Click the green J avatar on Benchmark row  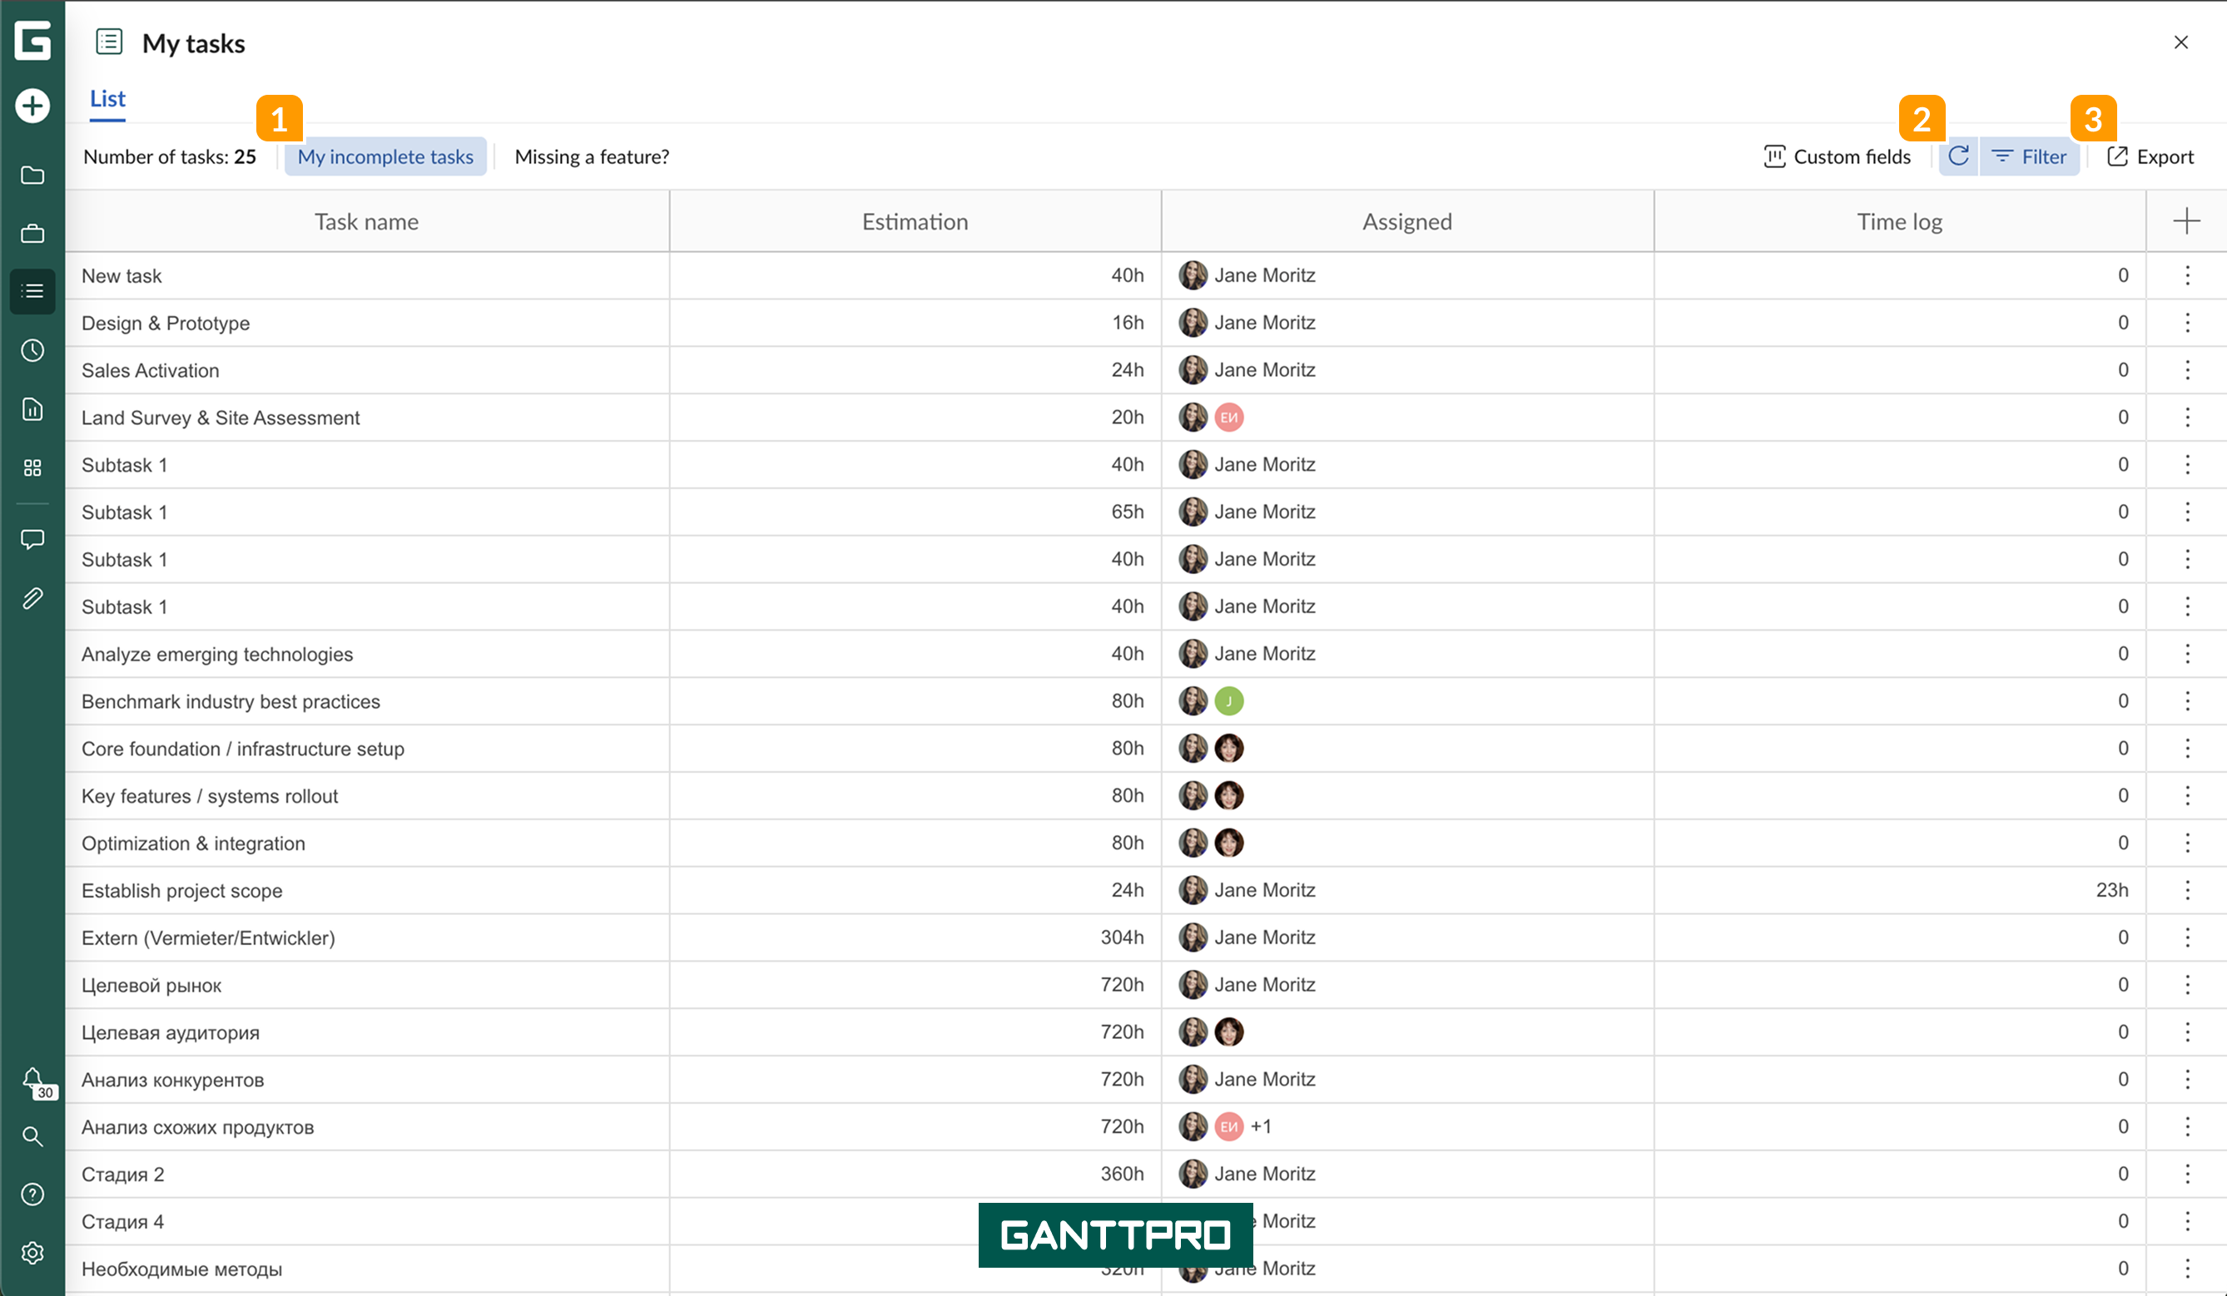pyautogui.click(x=1228, y=701)
